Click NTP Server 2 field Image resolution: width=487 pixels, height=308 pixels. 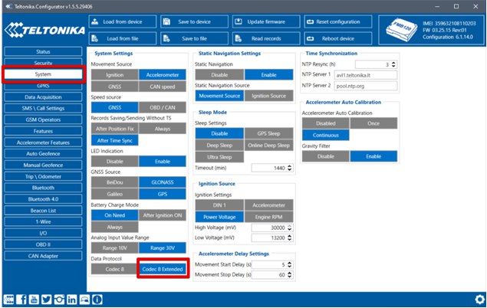[366, 86]
